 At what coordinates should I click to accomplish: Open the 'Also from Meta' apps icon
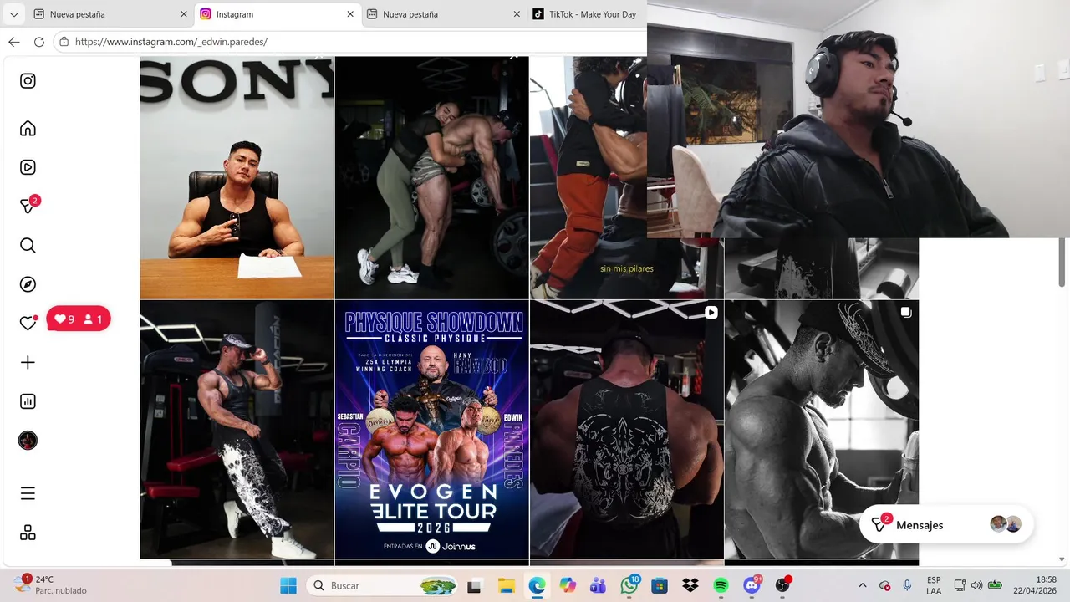[28, 533]
